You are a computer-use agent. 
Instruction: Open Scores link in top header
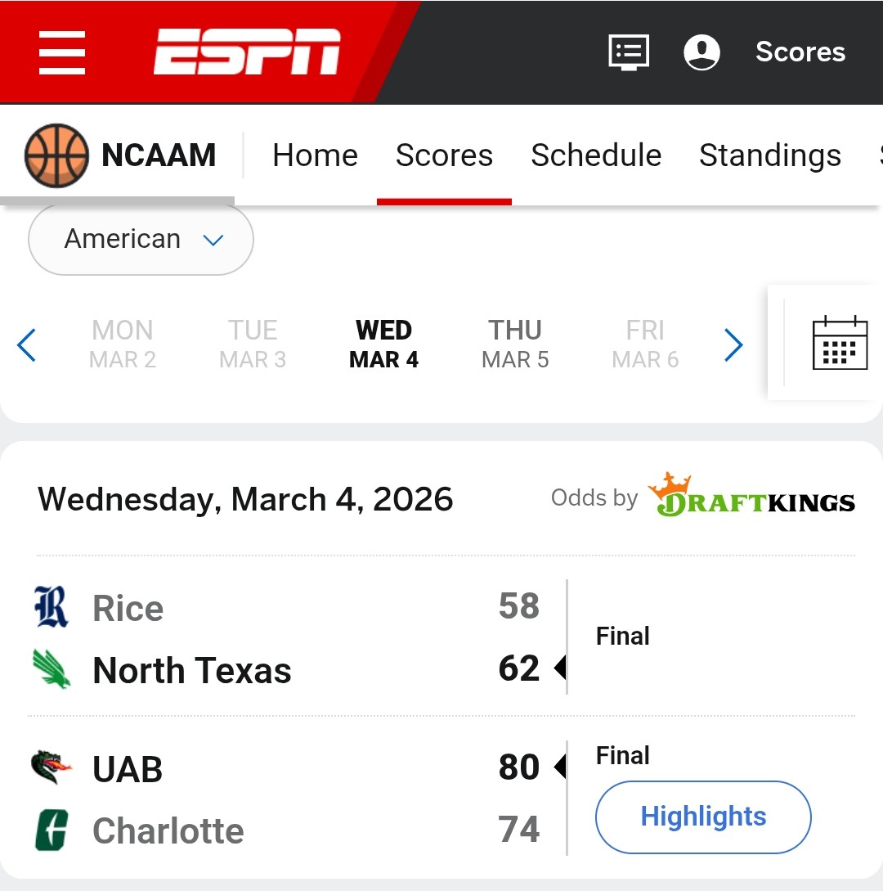(x=800, y=52)
